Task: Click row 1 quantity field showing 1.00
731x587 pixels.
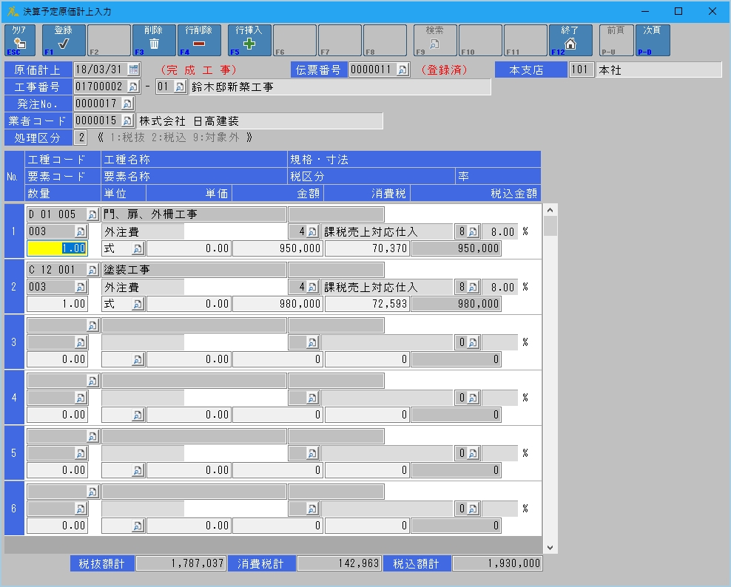Action: coord(57,248)
